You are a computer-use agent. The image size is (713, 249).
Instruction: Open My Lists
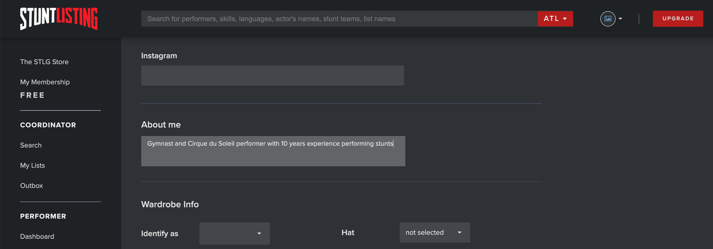coord(32,166)
